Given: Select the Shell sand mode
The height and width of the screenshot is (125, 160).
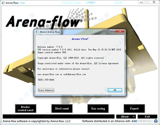Looking at the screenshot, I should click(62, 108).
